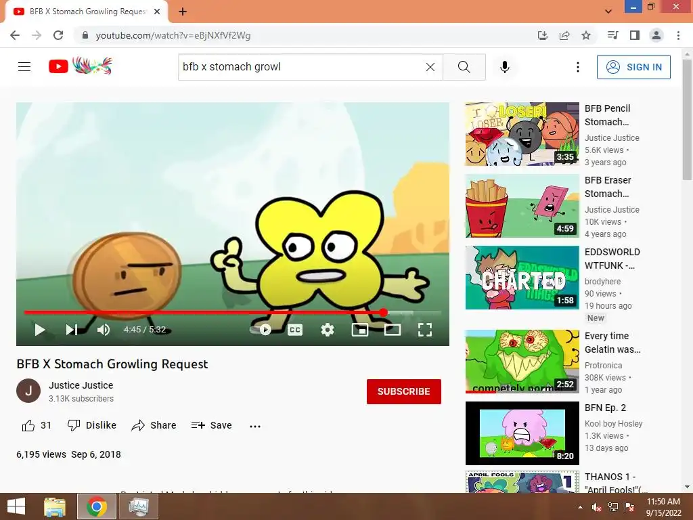
Task: Open File Explorer from taskbar
Action: (55, 506)
